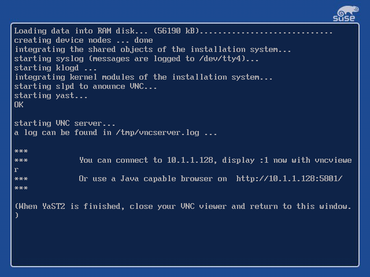Click the 'starting yast...' line
This screenshot has width=370, height=277.
(x=51, y=96)
